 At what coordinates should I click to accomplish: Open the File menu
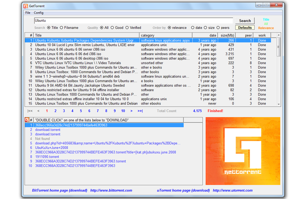coord(28,13)
